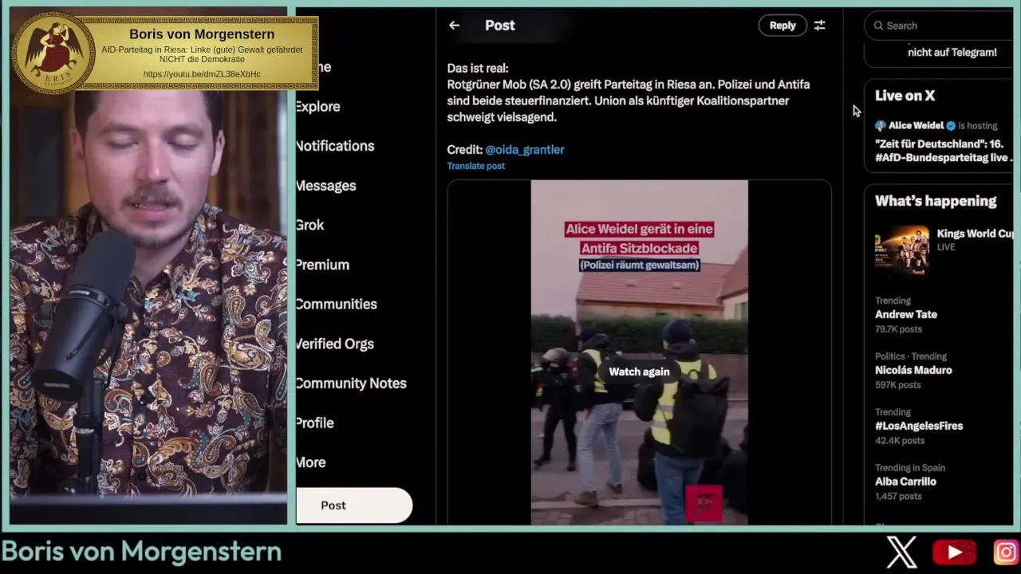The image size is (1021, 574).
Task: Go back using the arrow icon
Action: (454, 26)
